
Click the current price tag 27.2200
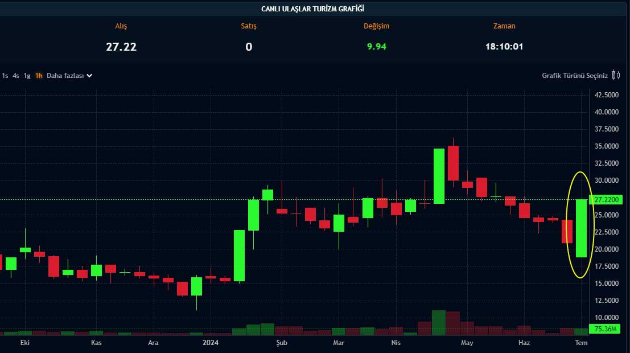(x=606, y=200)
